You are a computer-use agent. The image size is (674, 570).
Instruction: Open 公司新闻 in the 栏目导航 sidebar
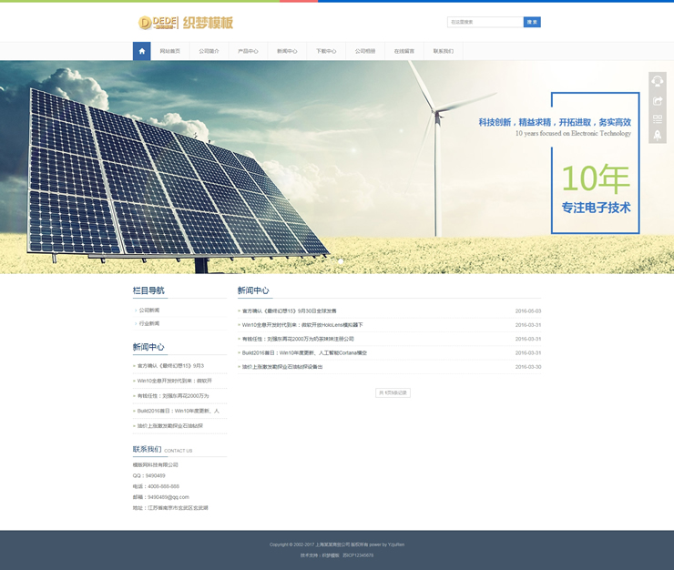149,310
